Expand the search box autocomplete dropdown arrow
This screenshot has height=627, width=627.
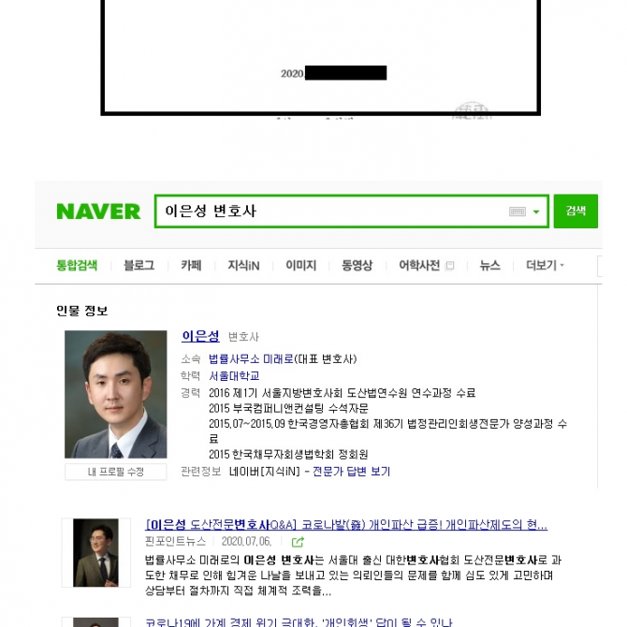tap(536, 211)
